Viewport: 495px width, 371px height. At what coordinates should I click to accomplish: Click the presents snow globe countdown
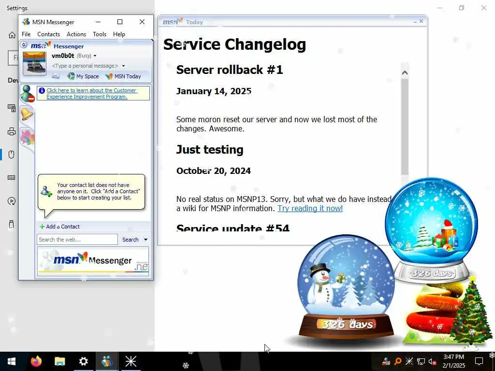pyautogui.click(x=432, y=230)
